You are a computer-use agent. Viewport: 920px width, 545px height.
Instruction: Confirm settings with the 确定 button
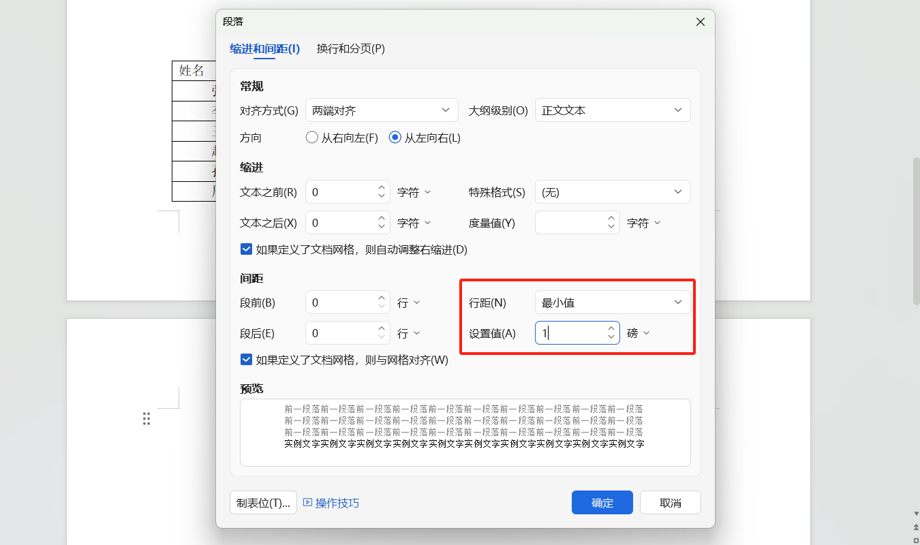click(x=602, y=502)
